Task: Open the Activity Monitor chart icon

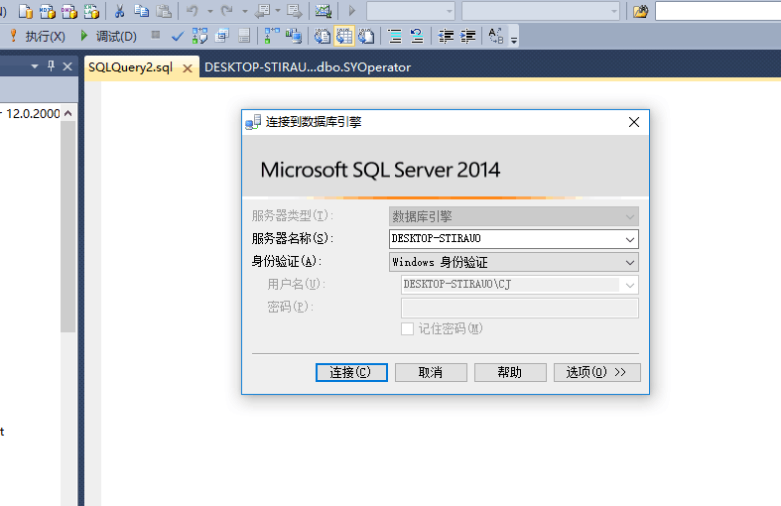Action: coord(324,11)
